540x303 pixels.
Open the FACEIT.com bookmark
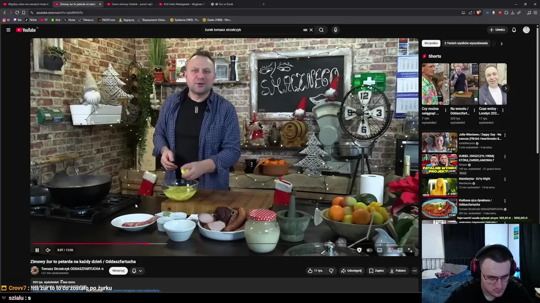coord(106,20)
